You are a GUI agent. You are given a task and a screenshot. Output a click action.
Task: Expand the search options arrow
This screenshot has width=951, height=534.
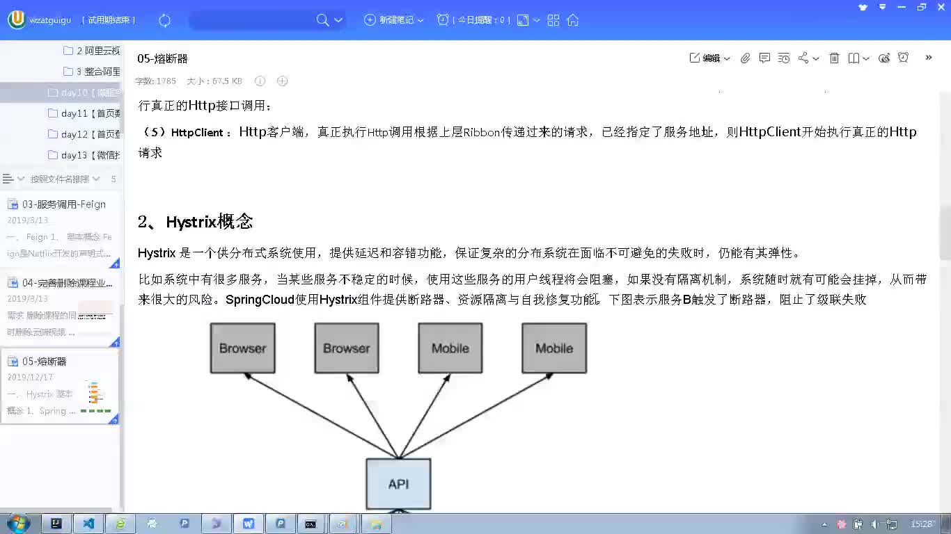(x=338, y=20)
